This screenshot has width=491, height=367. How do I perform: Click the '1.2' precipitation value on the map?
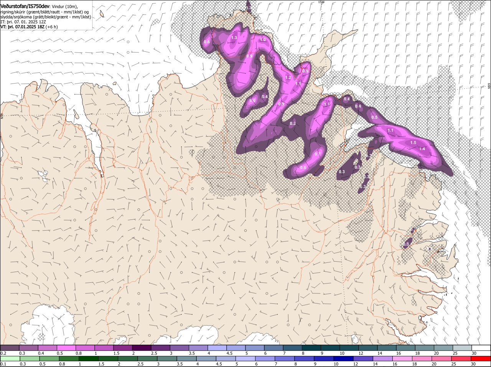pyautogui.click(x=288, y=77)
